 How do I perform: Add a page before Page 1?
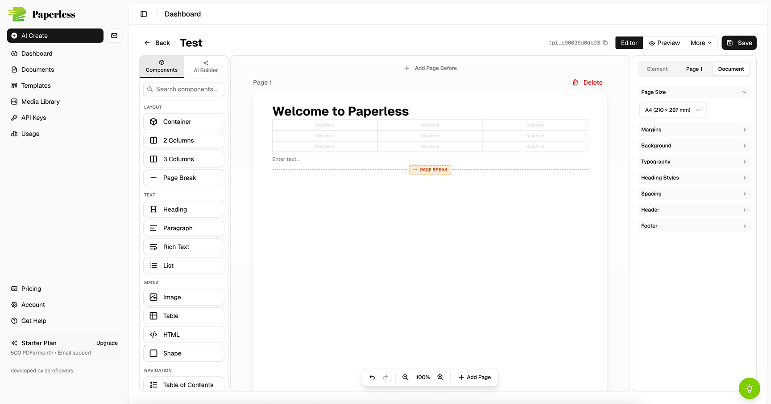click(x=430, y=68)
